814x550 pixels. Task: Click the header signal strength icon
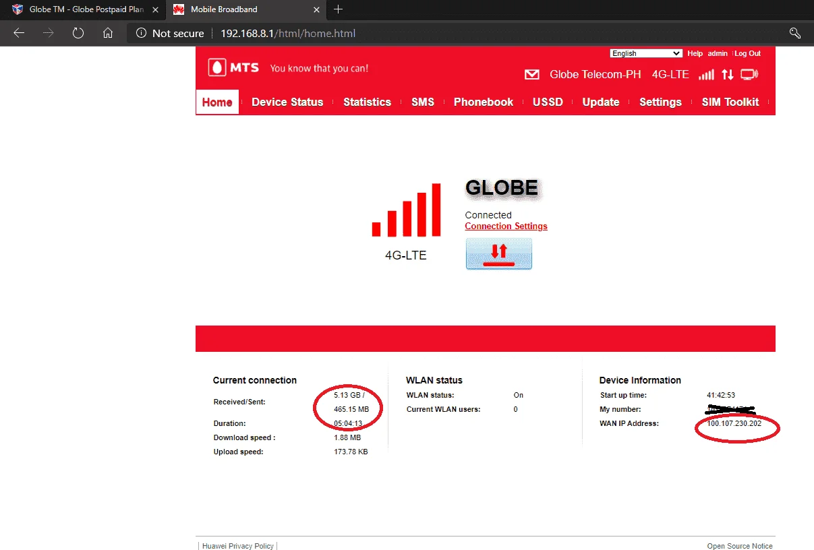tap(706, 74)
